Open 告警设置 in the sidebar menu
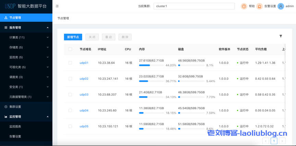This screenshot has width=296, height=146. click(x=26, y=136)
